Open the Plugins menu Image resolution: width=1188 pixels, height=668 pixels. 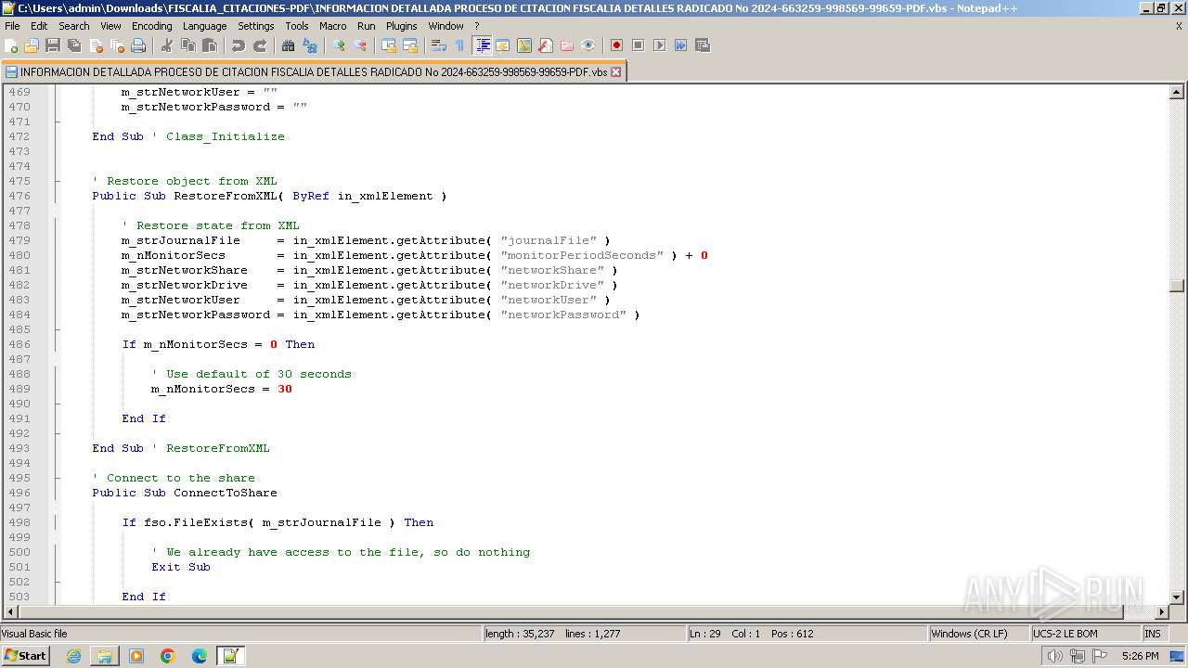point(402,26)
